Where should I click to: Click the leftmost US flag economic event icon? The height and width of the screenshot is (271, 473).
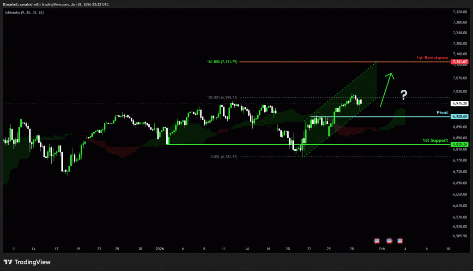376,241
